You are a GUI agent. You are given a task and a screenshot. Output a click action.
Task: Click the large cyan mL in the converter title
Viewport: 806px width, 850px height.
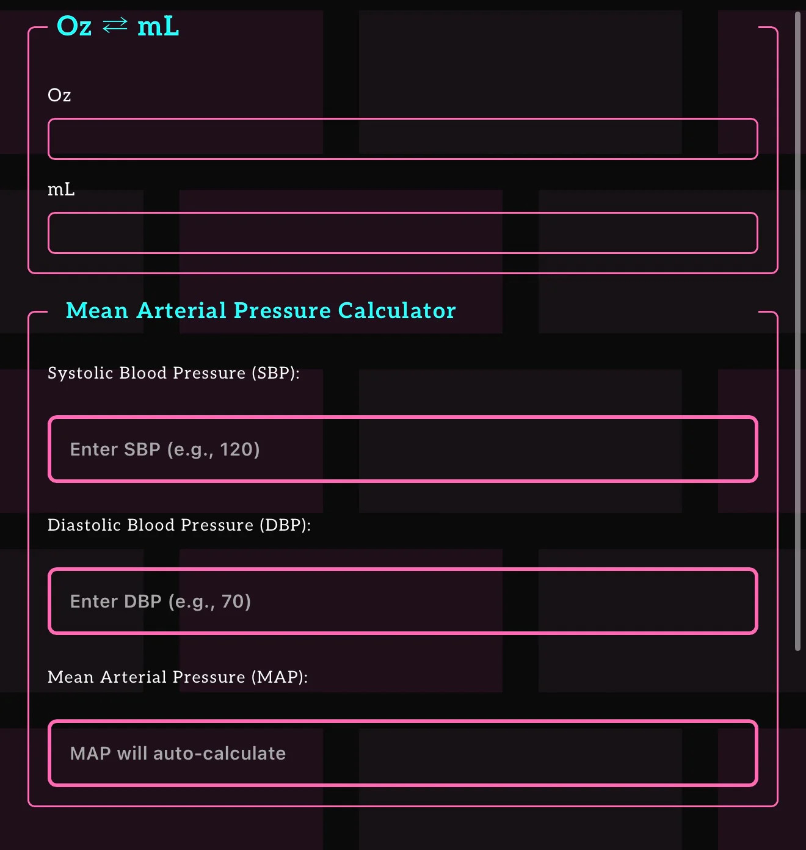pos(158,26)
